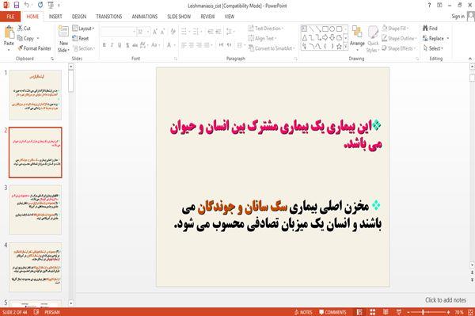
Task: Click the zoom in plus button
Action: coord(448,312)
